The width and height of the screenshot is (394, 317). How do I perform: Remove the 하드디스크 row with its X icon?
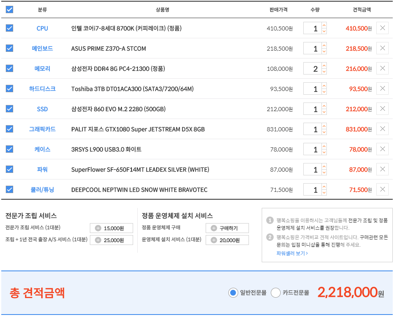coord(382,89)
